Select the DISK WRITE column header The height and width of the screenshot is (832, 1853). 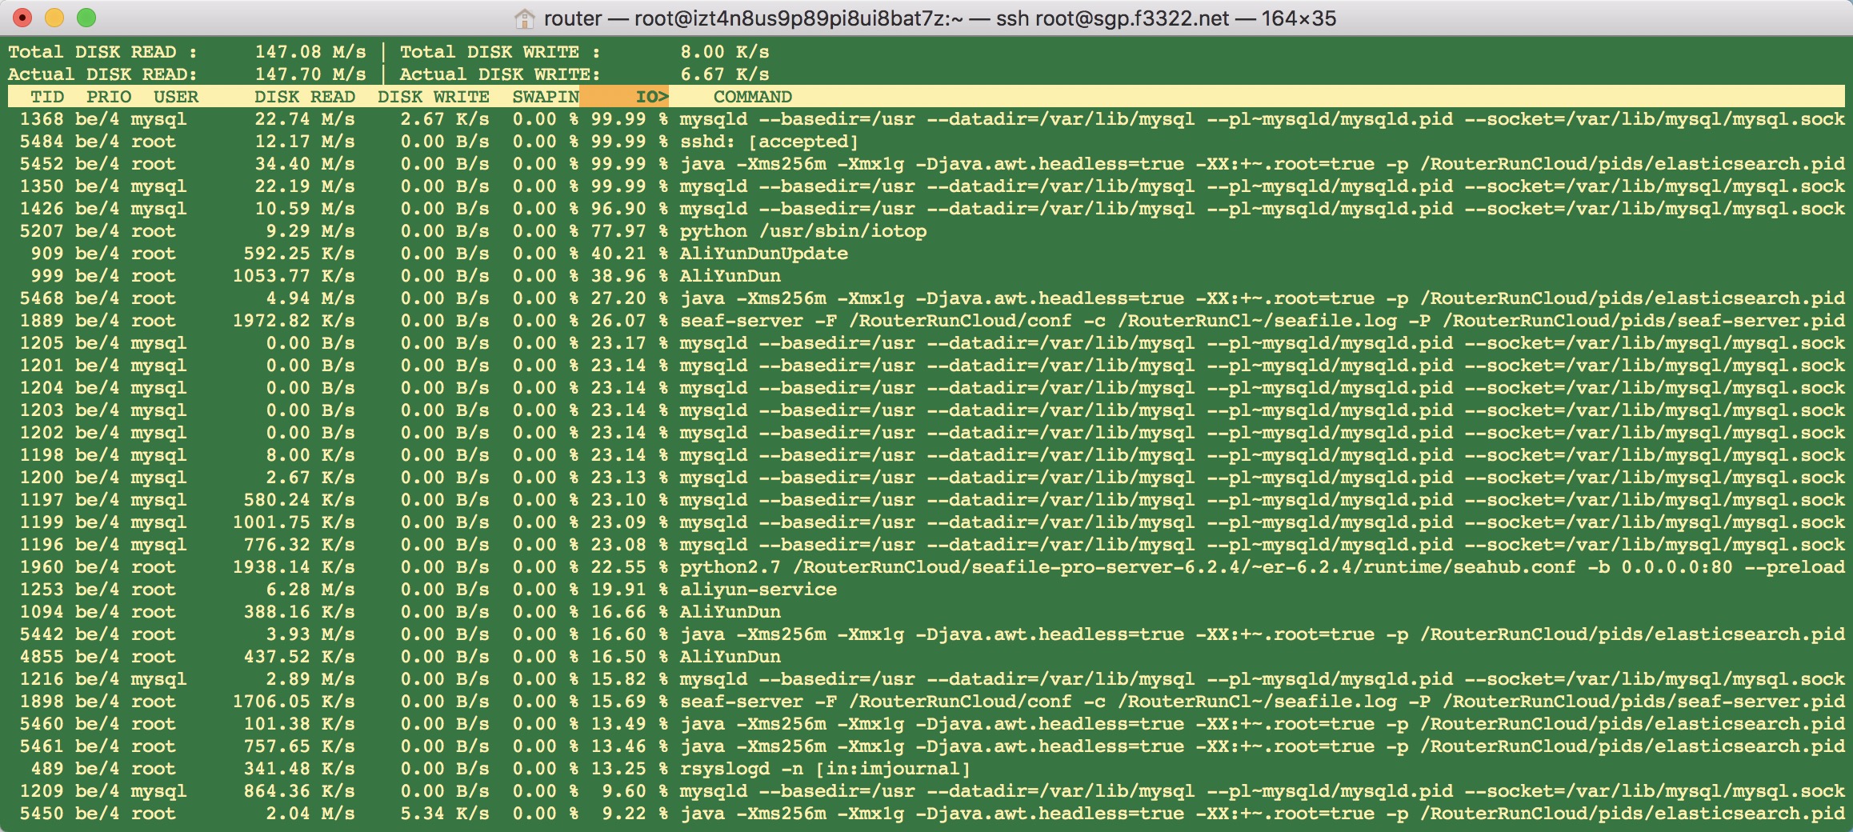tap(434, 97)
